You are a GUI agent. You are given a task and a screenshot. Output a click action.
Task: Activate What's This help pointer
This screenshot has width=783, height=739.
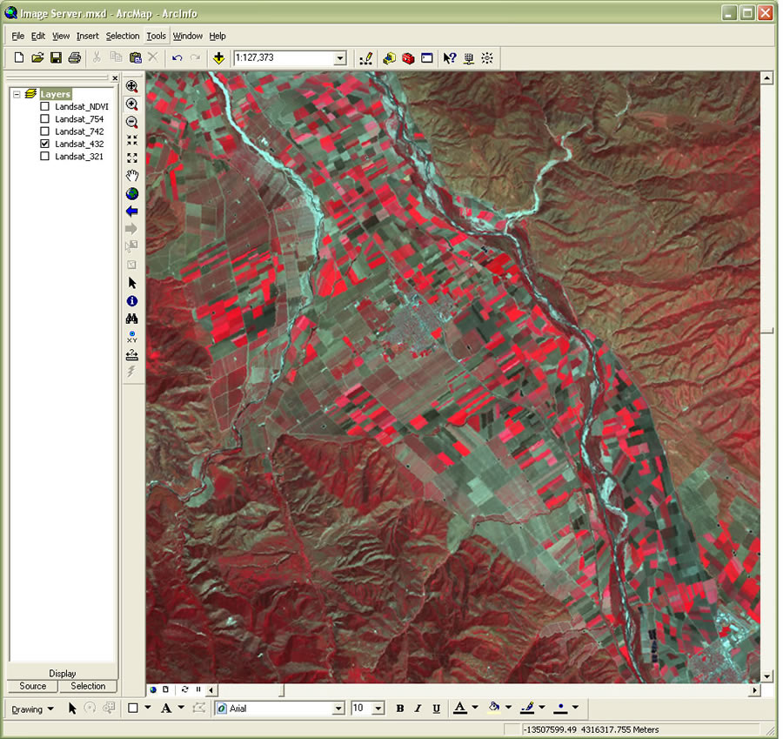coord(450,58)
